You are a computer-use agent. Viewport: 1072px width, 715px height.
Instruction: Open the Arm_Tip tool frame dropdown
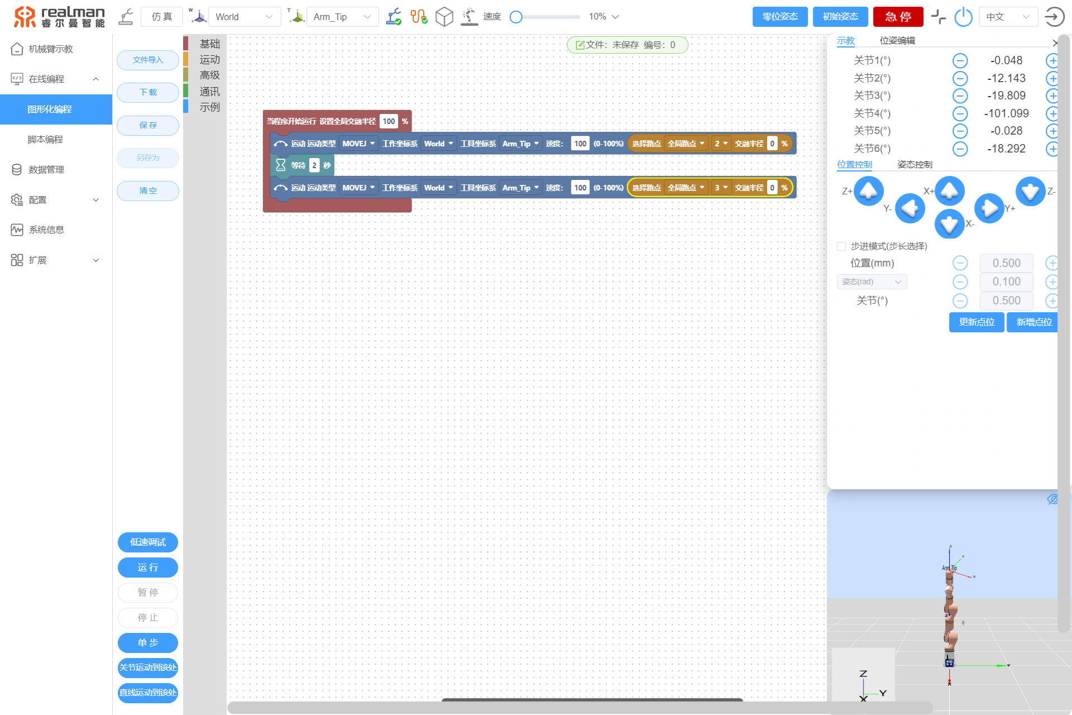(x=342, y=17)
